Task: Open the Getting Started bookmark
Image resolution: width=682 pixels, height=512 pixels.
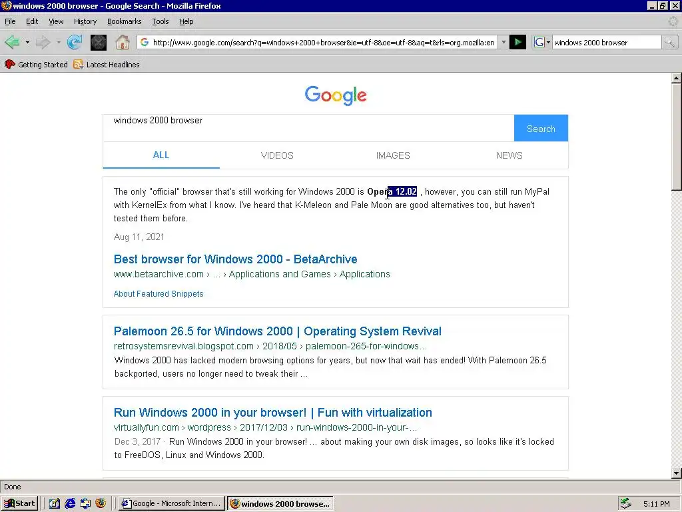Action: (36, 65)
